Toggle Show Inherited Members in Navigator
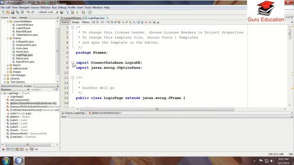This screenshot has height=165, width=294. [3, 149]
